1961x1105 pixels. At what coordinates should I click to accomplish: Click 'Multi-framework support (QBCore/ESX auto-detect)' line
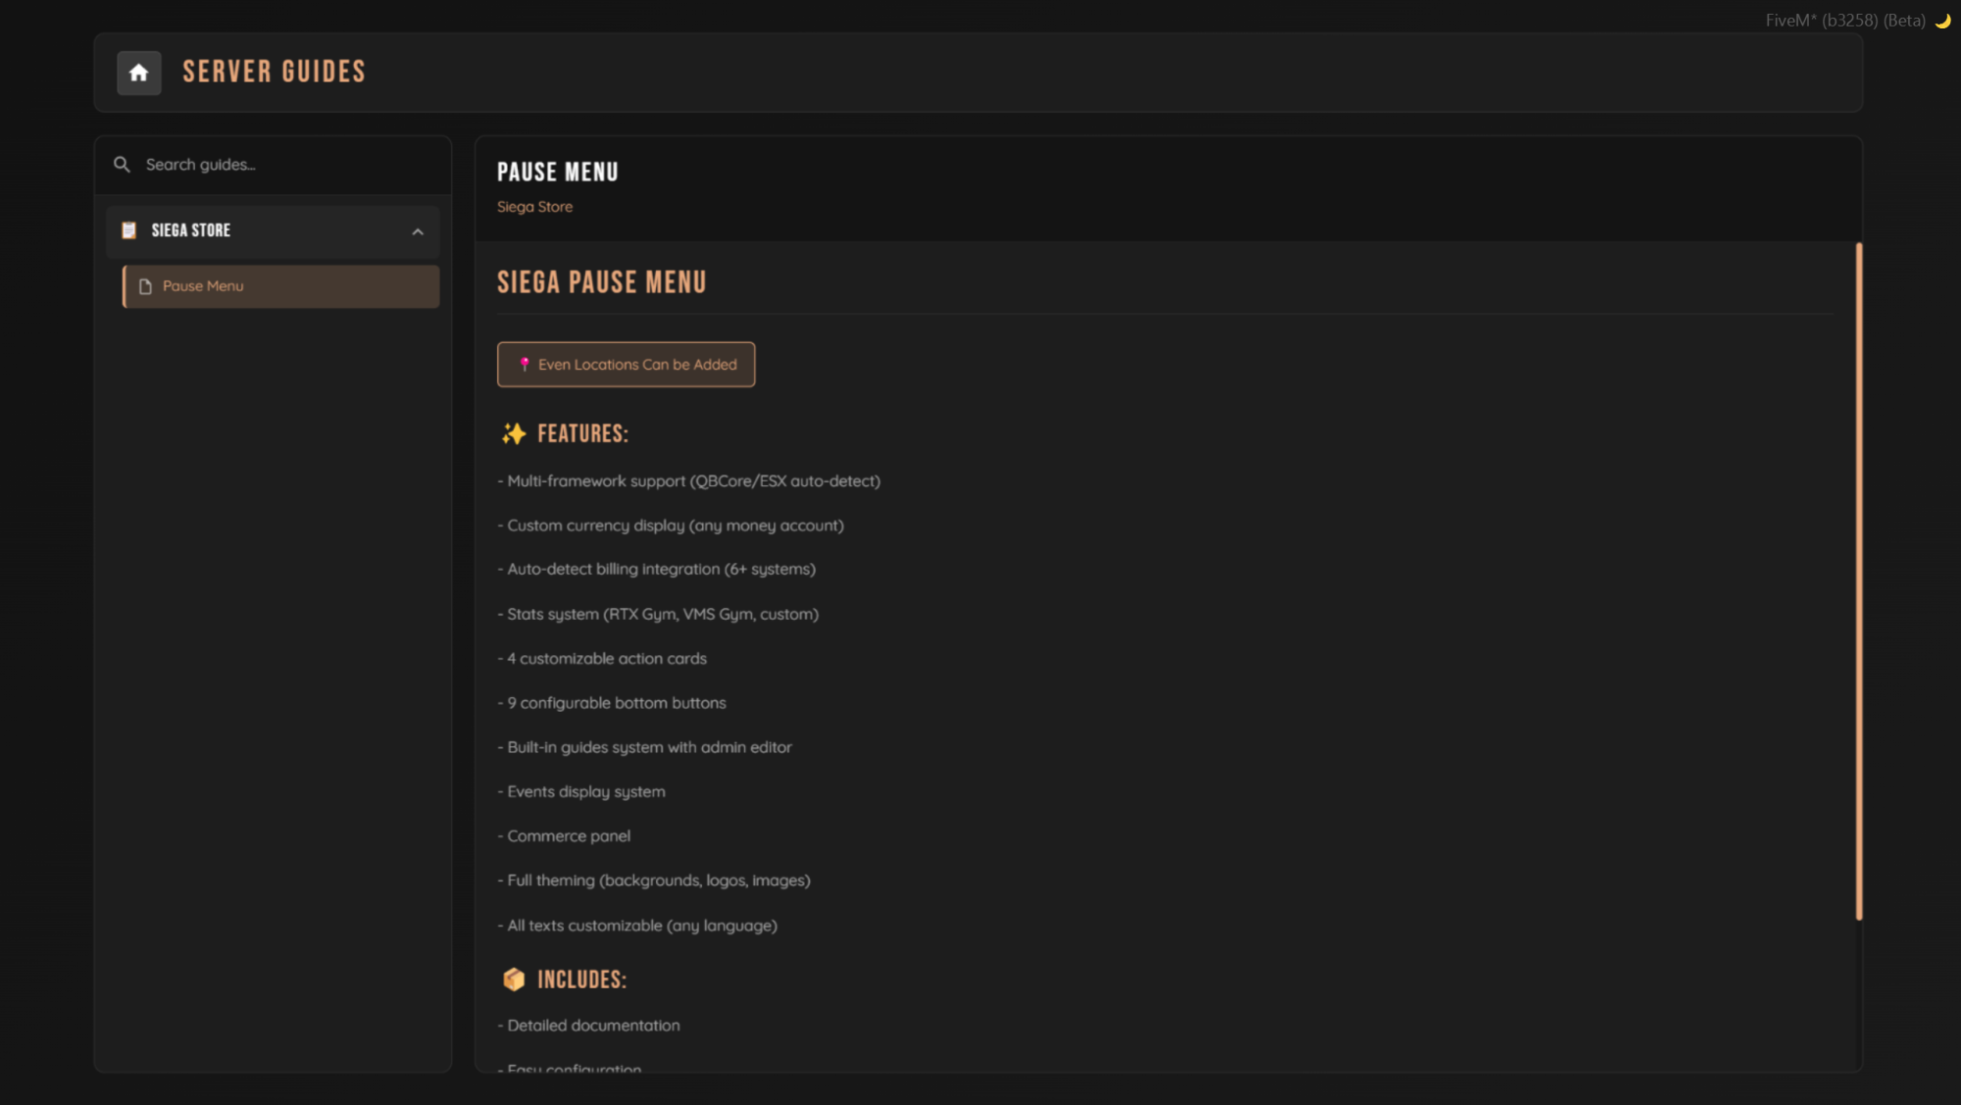[689, 481]
